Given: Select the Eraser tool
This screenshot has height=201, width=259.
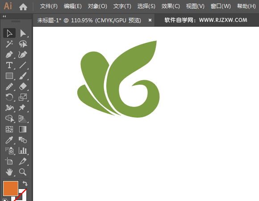Looking at the screenshot, I should pyautogui.click(x=23, y=86).
